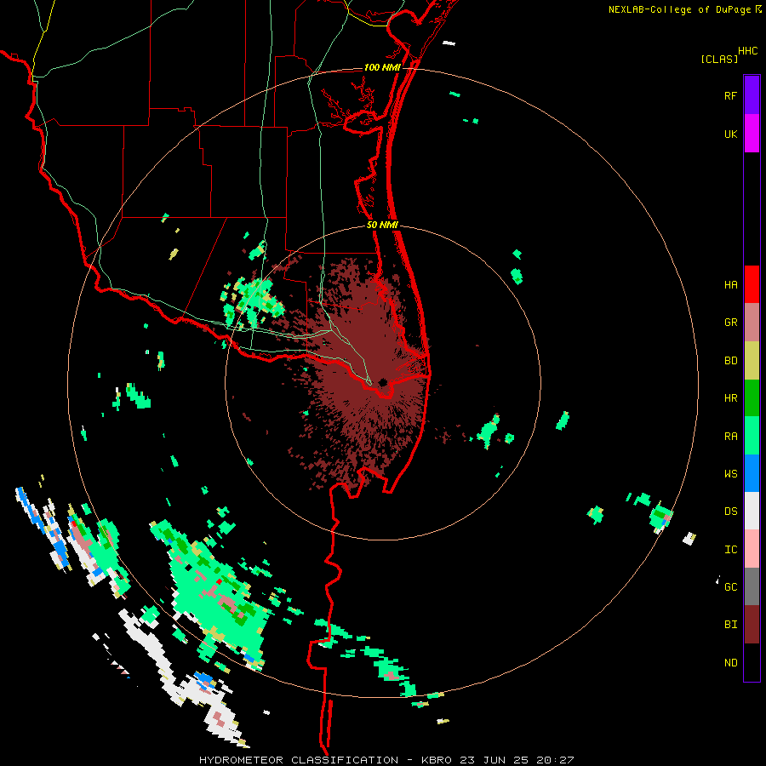Click the gray GC legend swatch
766x766 pixels.
coord(752,586)
